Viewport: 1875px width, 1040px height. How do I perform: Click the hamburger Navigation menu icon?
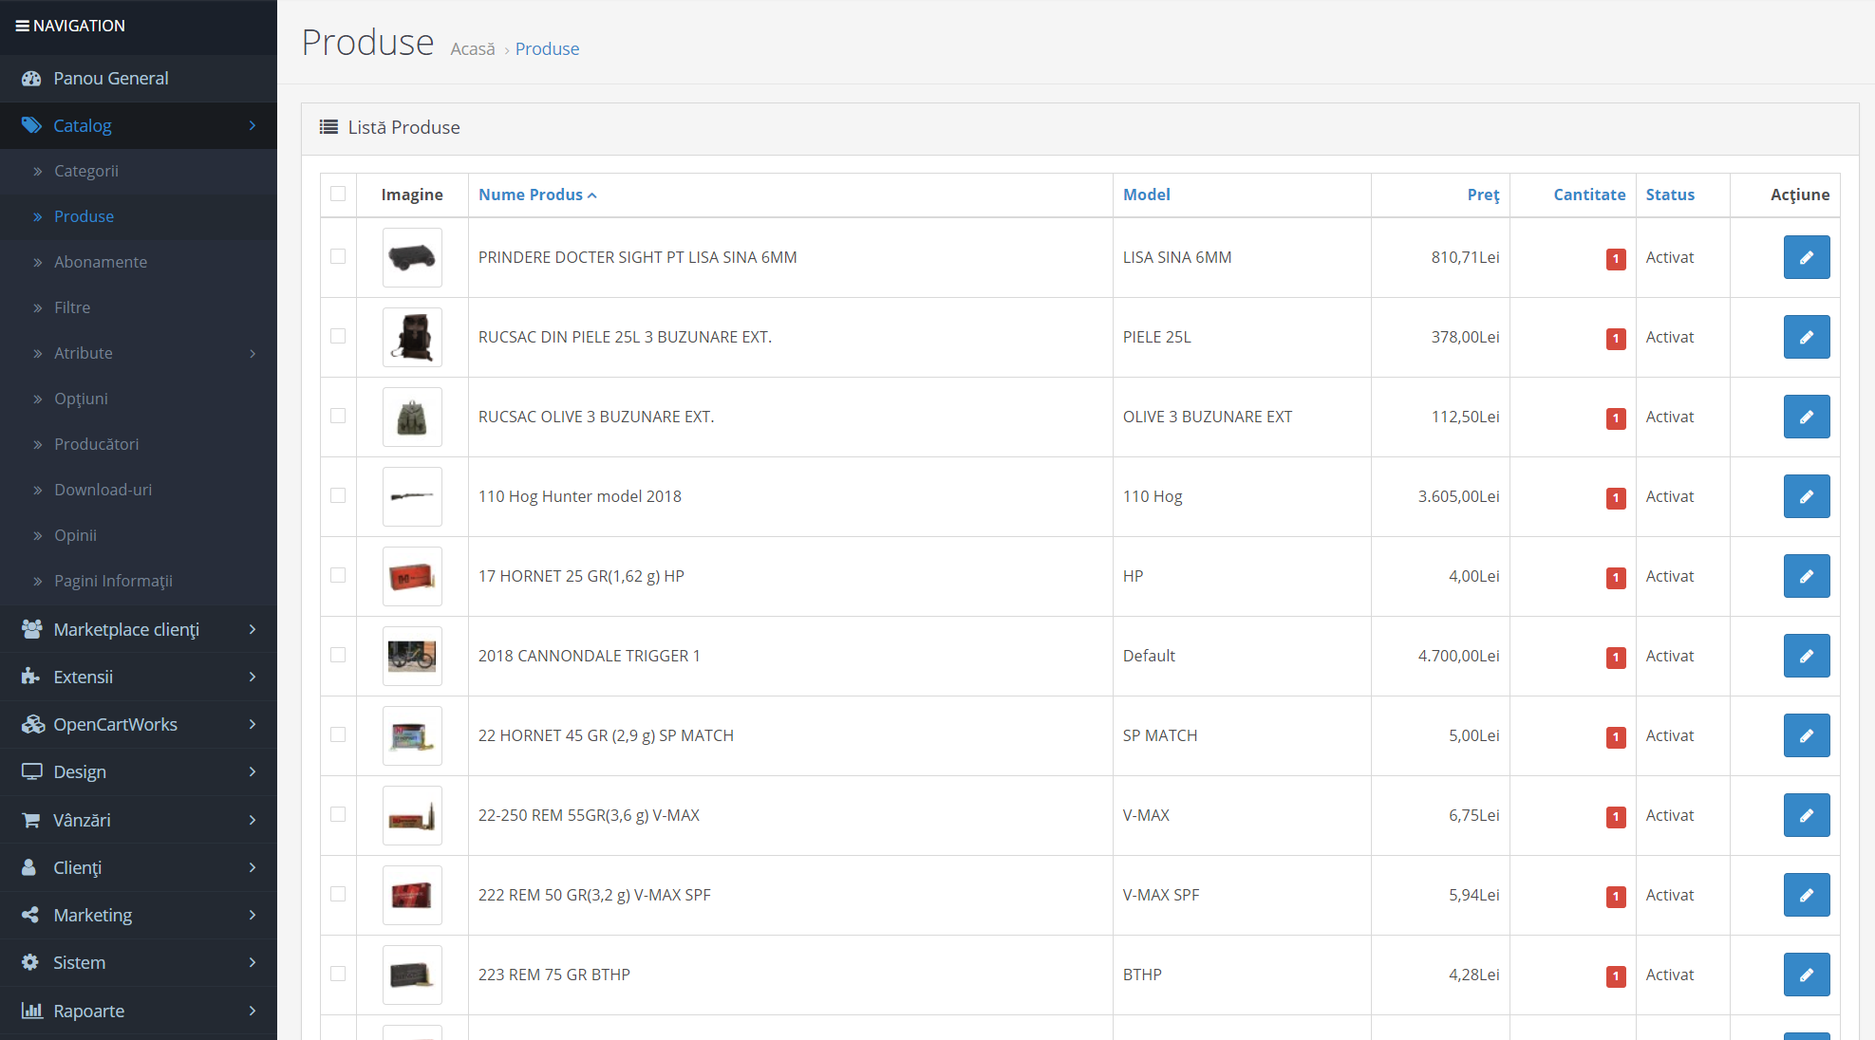point(22,26)
